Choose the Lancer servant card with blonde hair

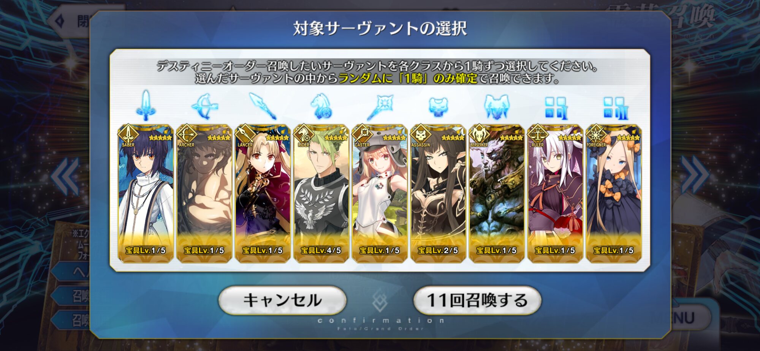[x=263, y=193]
